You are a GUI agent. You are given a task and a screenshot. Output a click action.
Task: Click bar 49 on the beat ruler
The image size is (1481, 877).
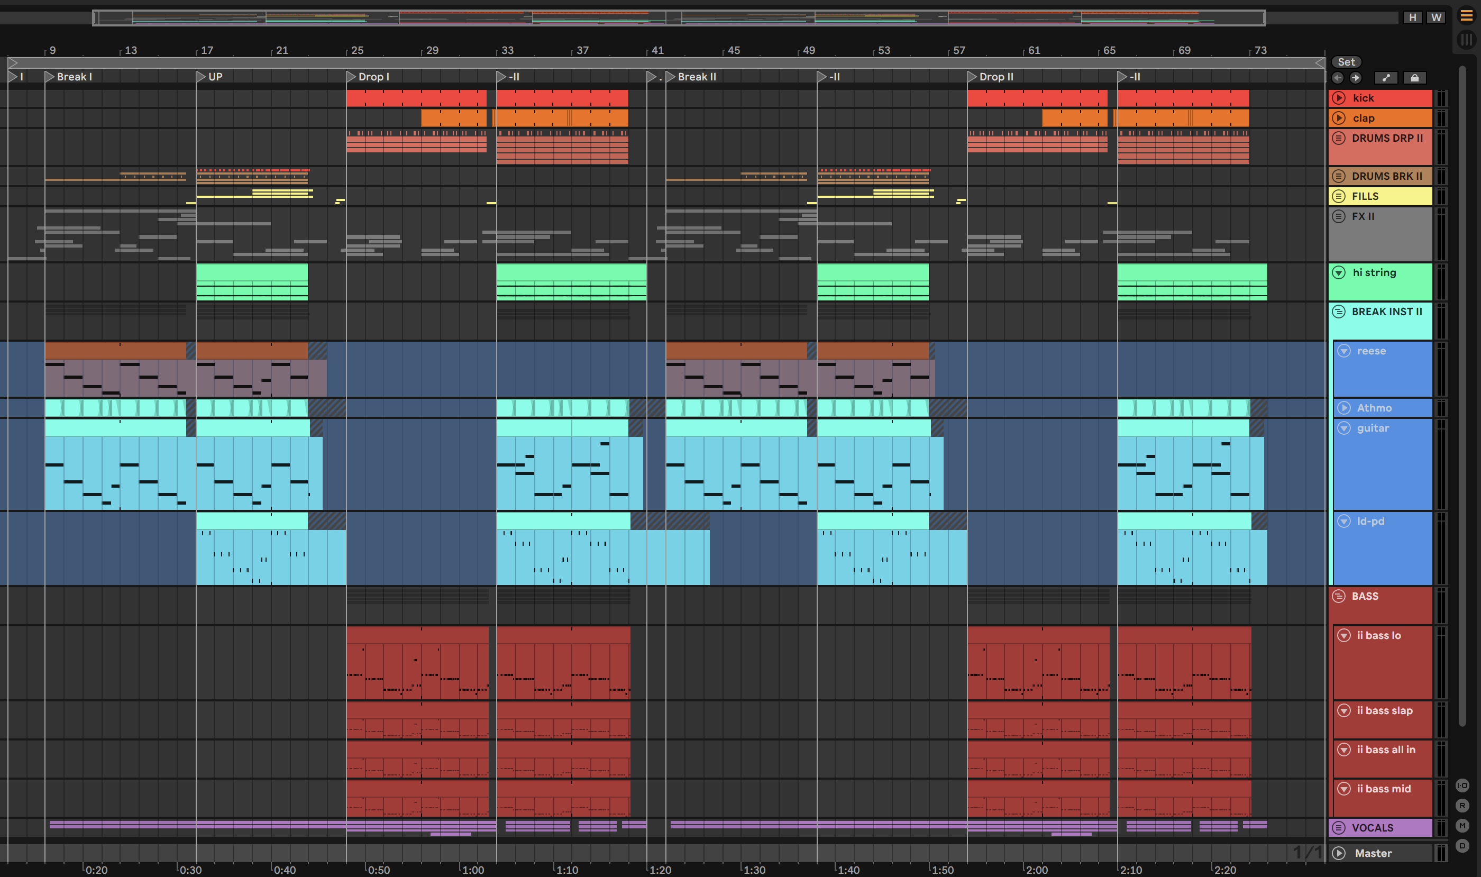809,50
